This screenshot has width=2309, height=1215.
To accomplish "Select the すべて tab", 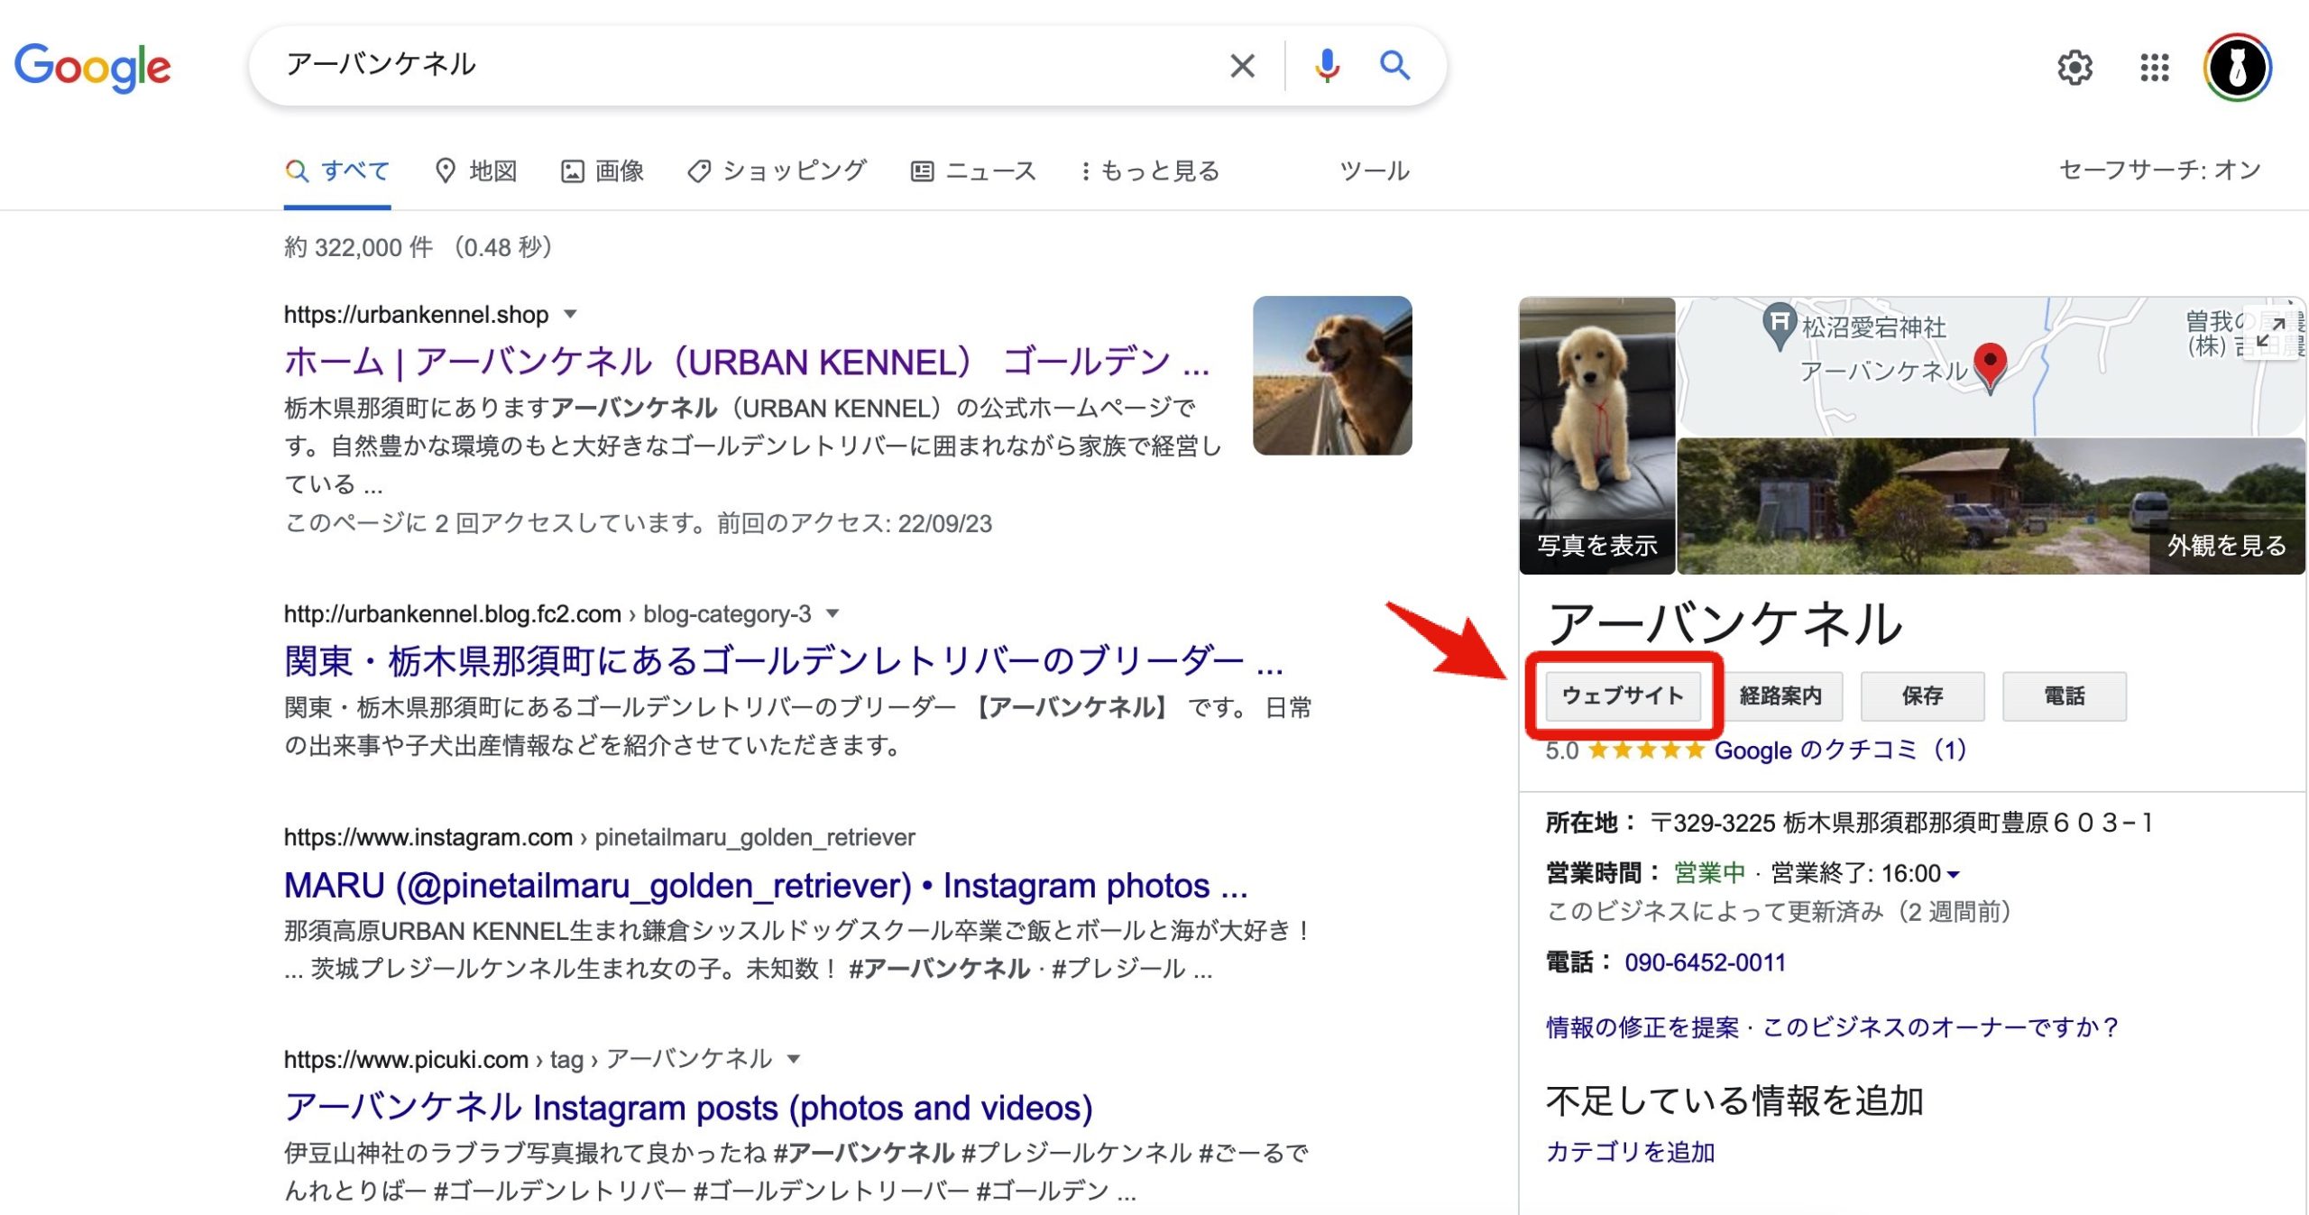I will click(337, 170).
